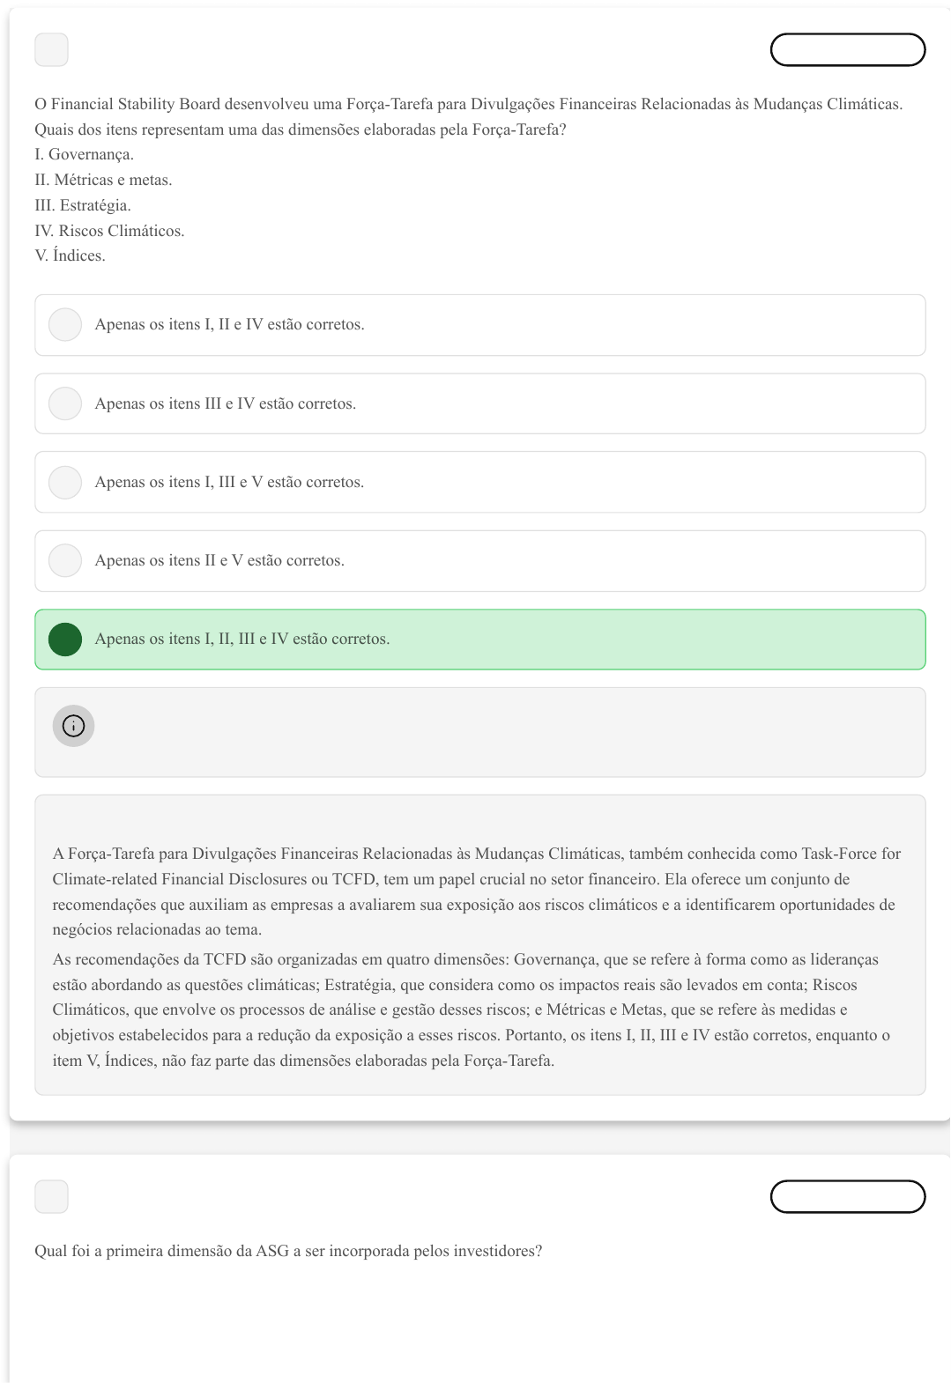951x1383 pixels.
Task: Click list item 'IV. Riscos Climáticos.'
Action: point(109,231)
